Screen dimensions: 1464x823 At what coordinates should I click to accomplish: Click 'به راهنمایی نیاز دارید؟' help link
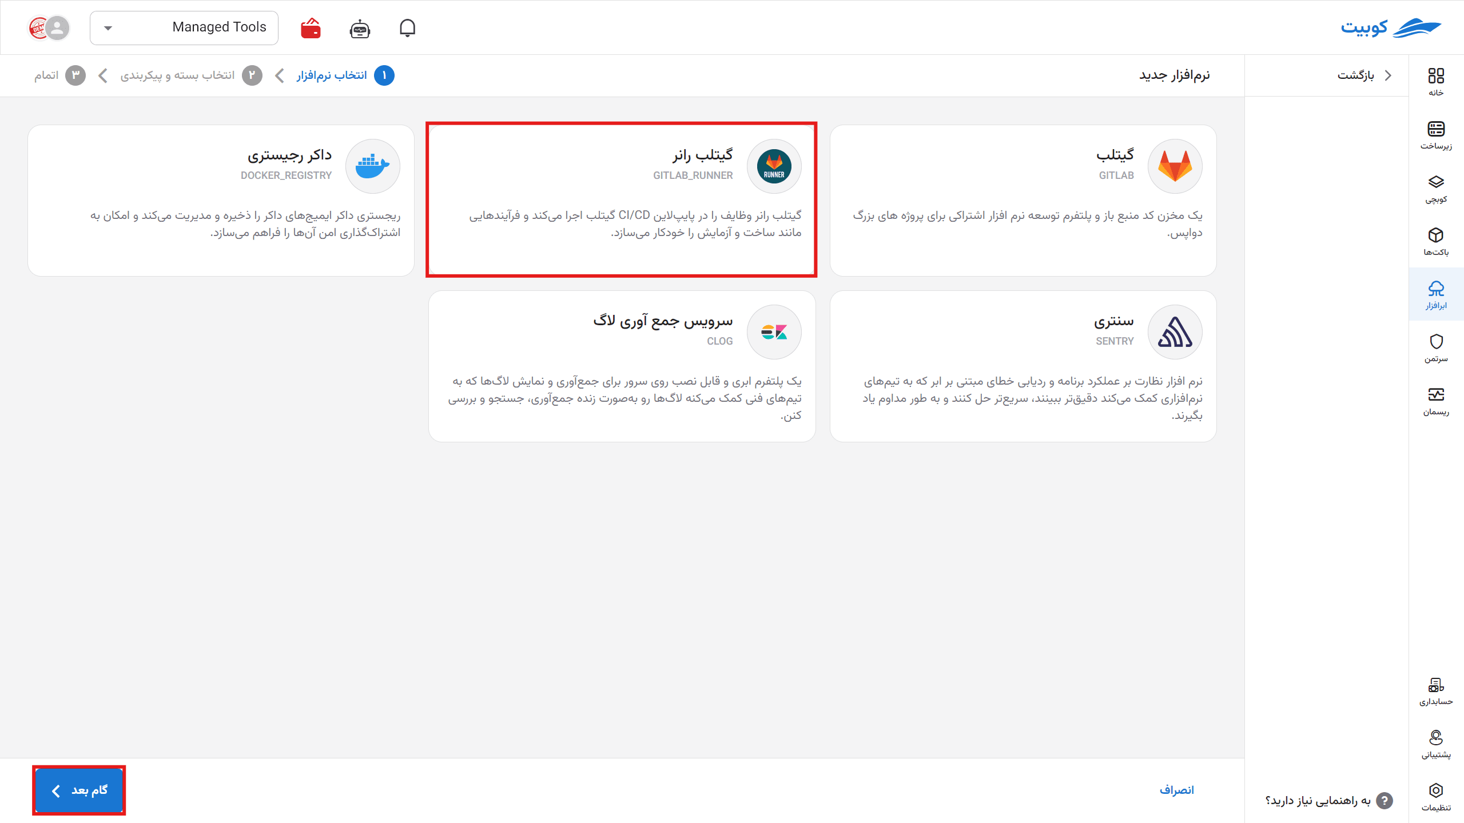(1318, 801)
